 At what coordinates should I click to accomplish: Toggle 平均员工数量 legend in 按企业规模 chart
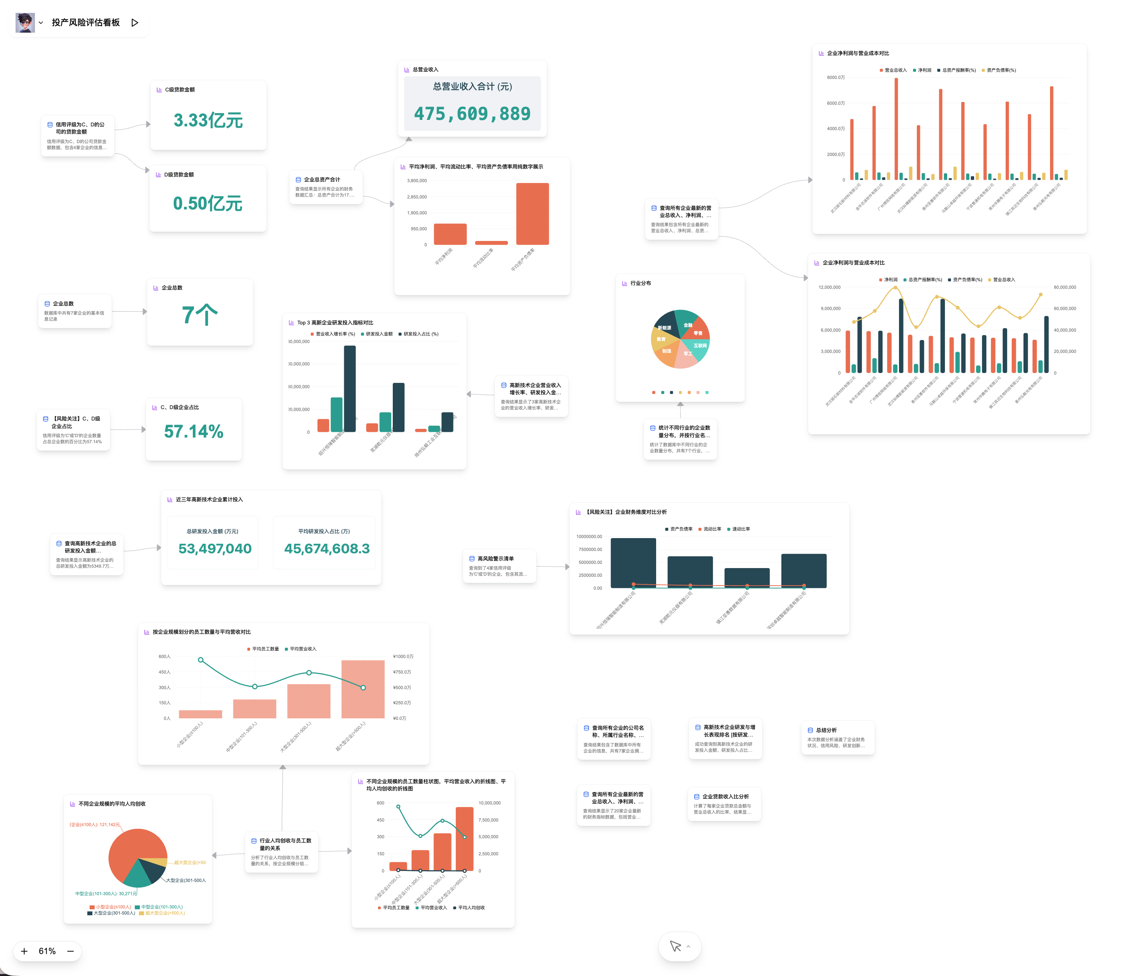coord(263,649)
